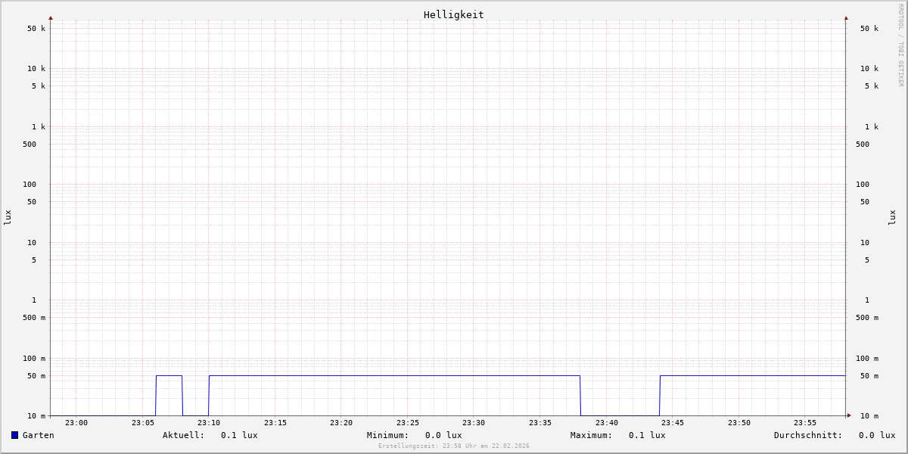Select the Garten legend label
Screen dimensions: 908x454
coord(38,435)
